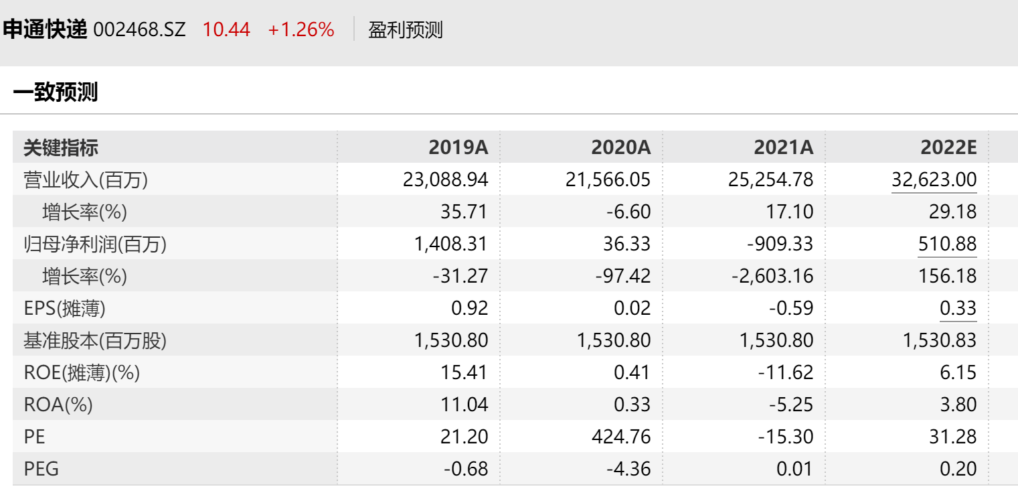Click the PEG row label
The image size is (1018, 499).
(41, 469)
